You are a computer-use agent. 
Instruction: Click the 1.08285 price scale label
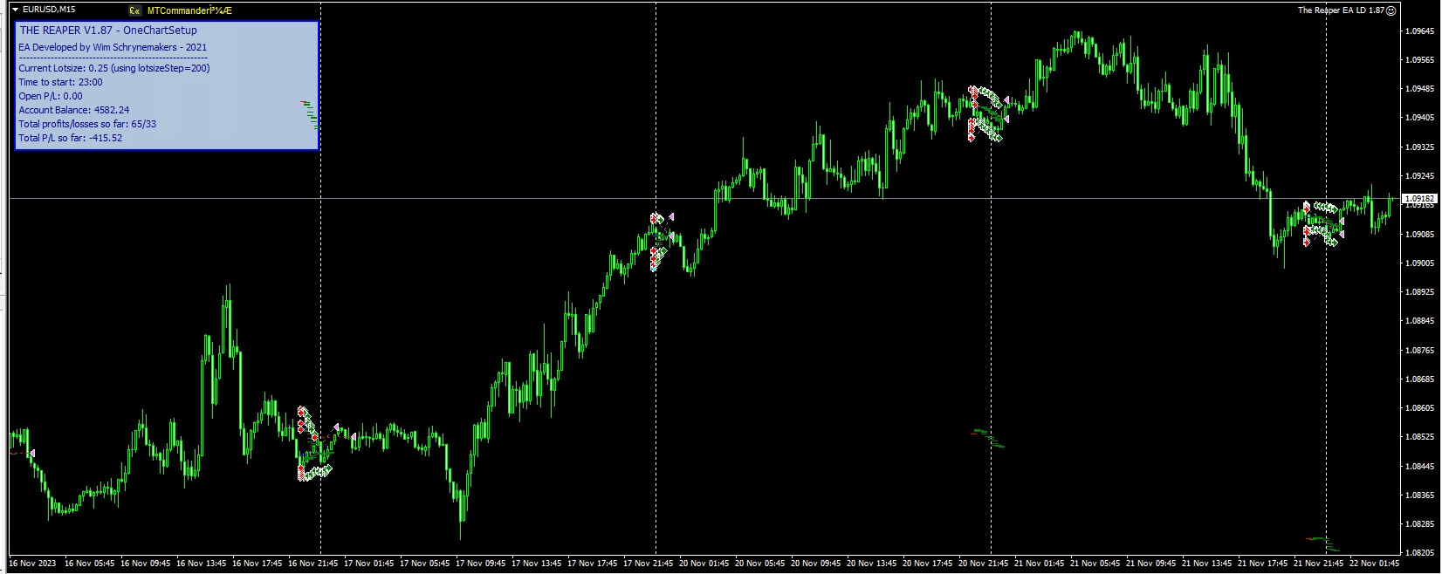[1419, 523]
